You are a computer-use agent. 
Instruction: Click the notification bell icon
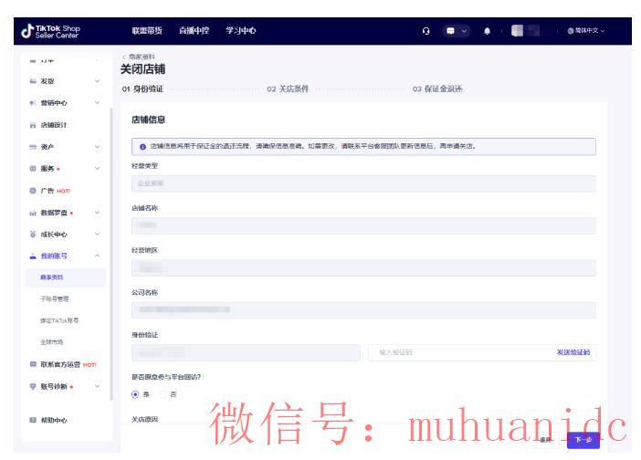[x=487, y=31]
